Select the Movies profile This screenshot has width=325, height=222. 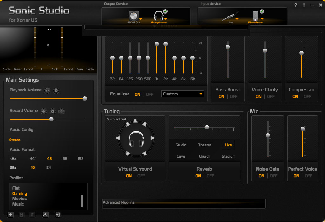point(19,199)
